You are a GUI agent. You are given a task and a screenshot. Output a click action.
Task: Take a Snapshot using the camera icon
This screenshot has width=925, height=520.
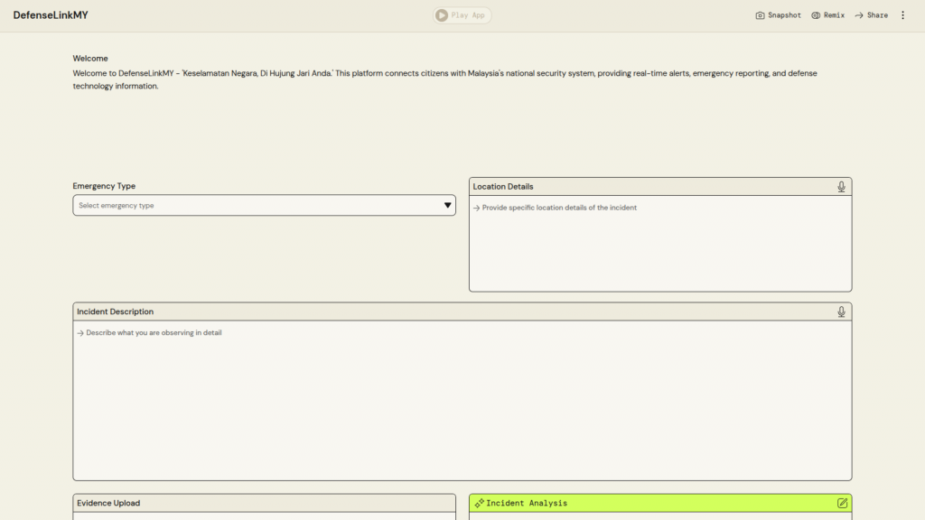point(761,15)
